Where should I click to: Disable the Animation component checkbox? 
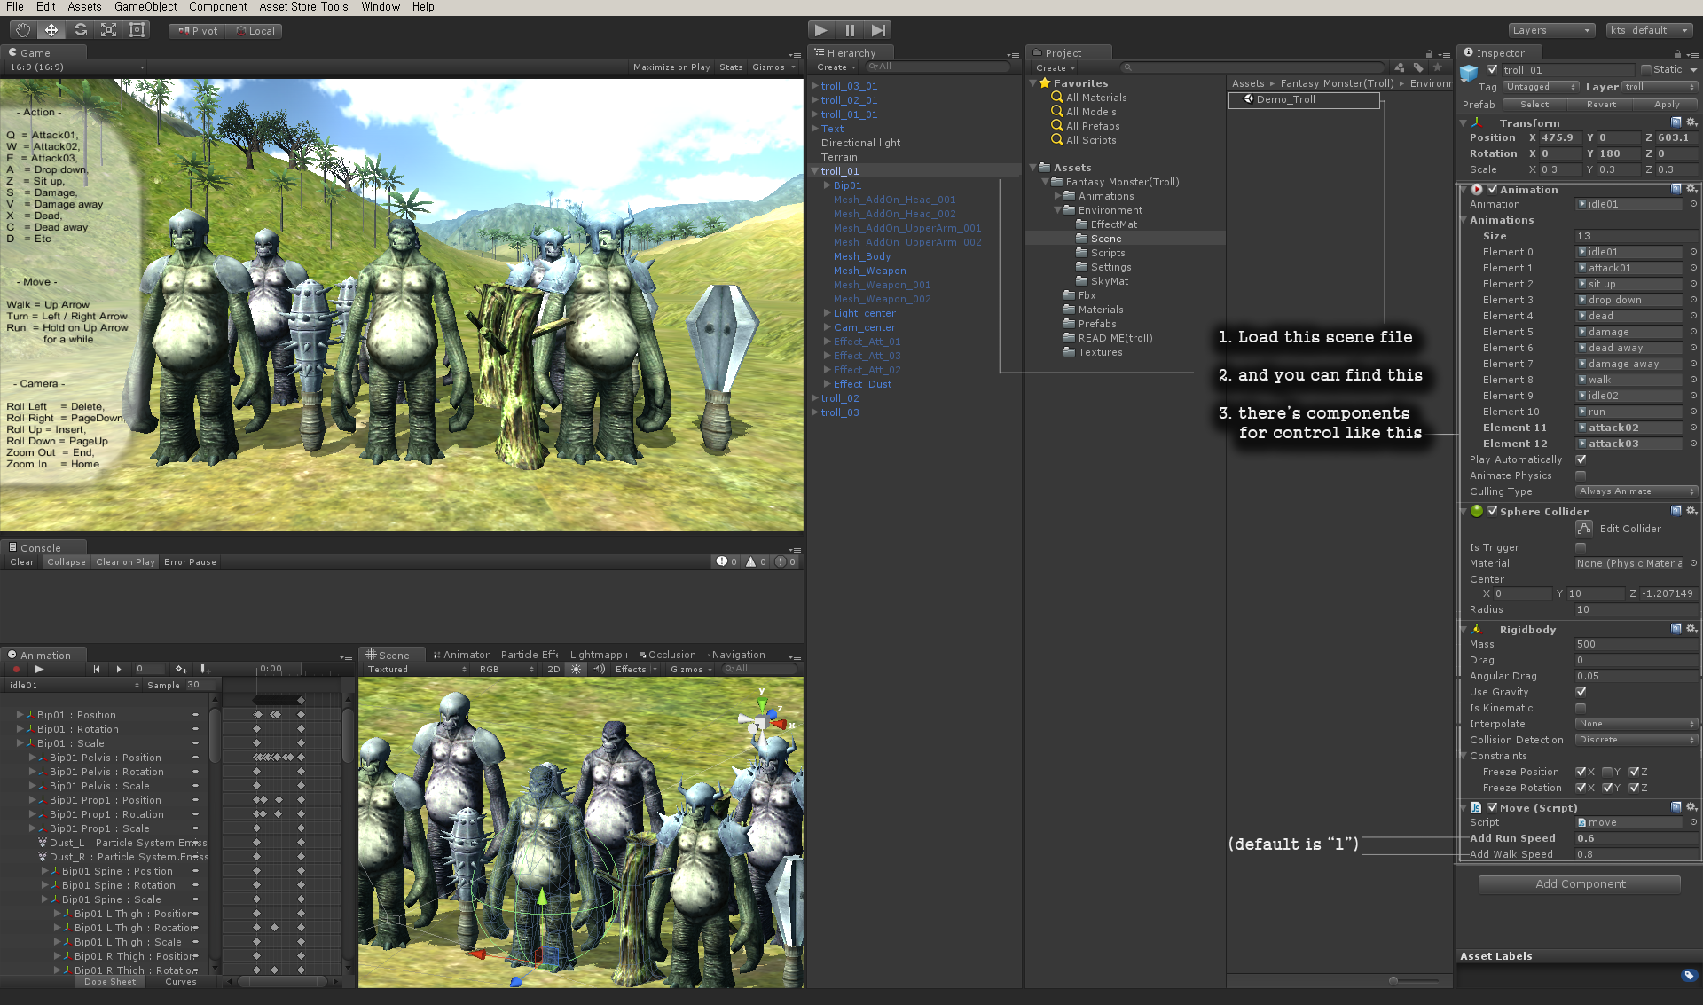[1493, 189]
